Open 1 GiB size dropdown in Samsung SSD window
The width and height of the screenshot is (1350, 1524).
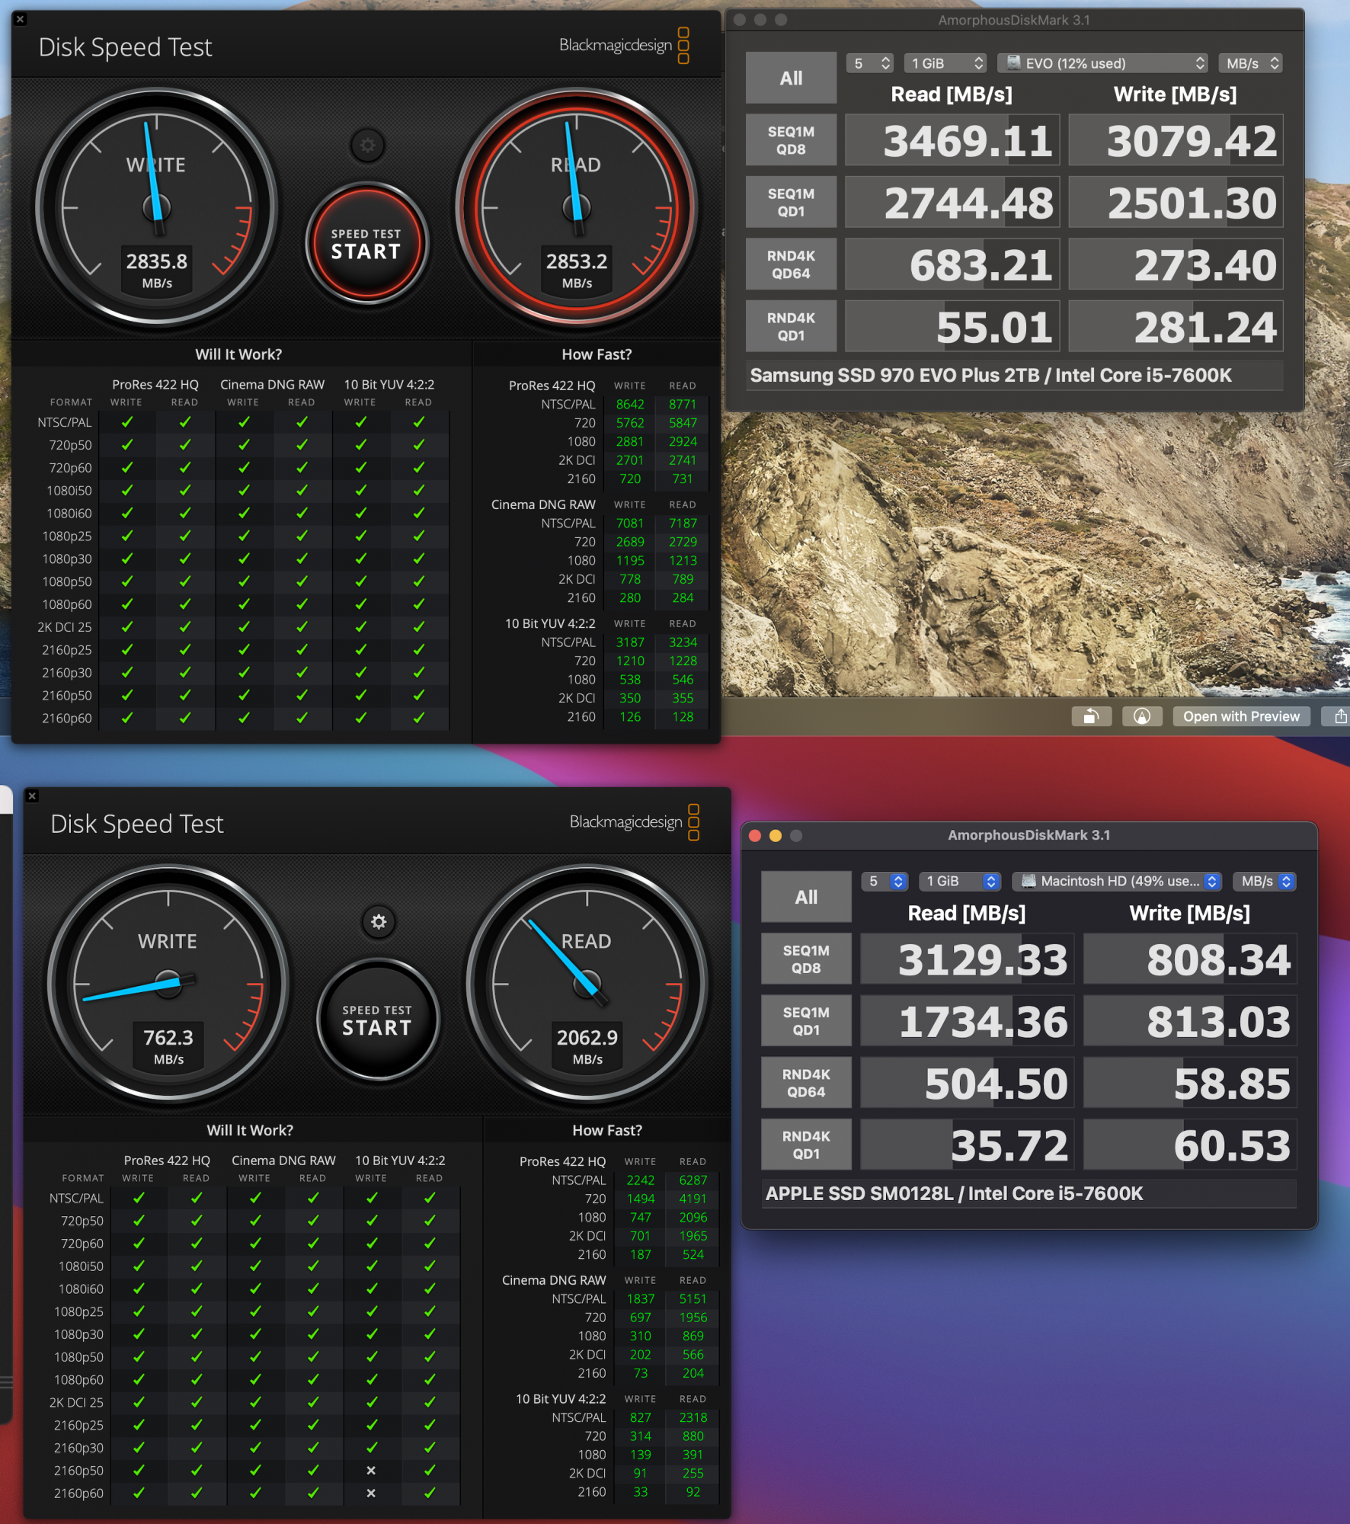(x=945, y=63)
